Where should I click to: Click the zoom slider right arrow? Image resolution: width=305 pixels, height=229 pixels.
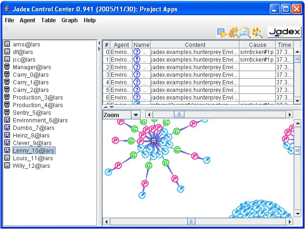pos(289,115)
